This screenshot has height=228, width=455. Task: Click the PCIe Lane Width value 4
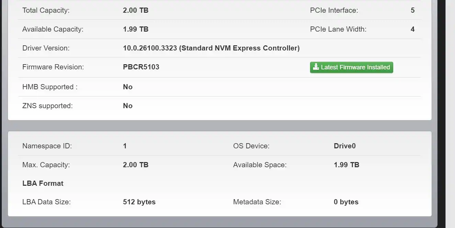[x=412, y=29]
